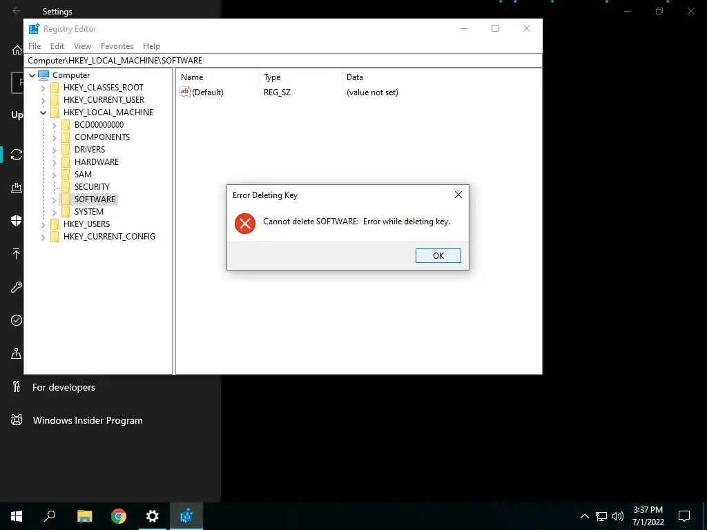Open Windows Update sync icon in Settings
Viewport: 707px width, 530px height.
point(17,155)
